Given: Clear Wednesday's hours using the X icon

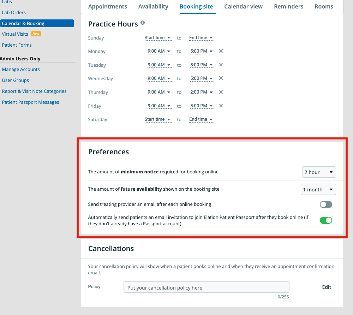Looking at the screenshot, I should (x=221, y=78).
